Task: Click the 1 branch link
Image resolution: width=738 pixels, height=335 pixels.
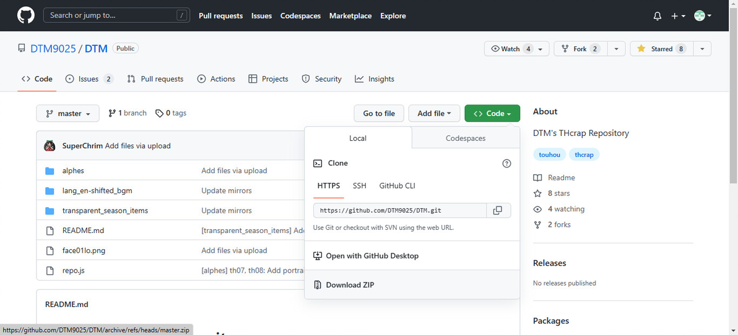Action: point(128,113)
